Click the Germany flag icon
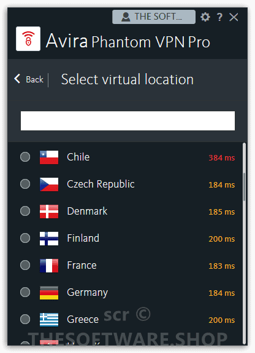The width and height of the screenshot is (255, 353). click(x=49, y=293)
